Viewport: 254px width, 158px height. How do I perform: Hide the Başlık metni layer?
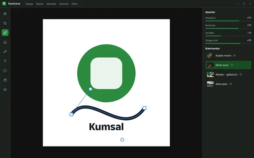235,55
